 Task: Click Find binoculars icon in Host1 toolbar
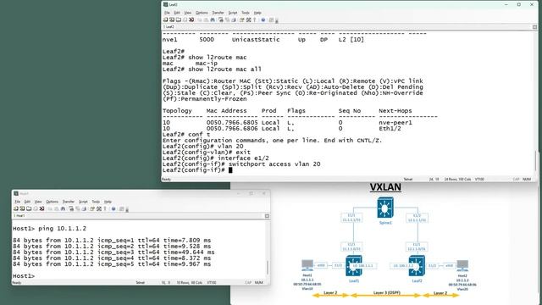pyautogui.click(x=63, y=209)
